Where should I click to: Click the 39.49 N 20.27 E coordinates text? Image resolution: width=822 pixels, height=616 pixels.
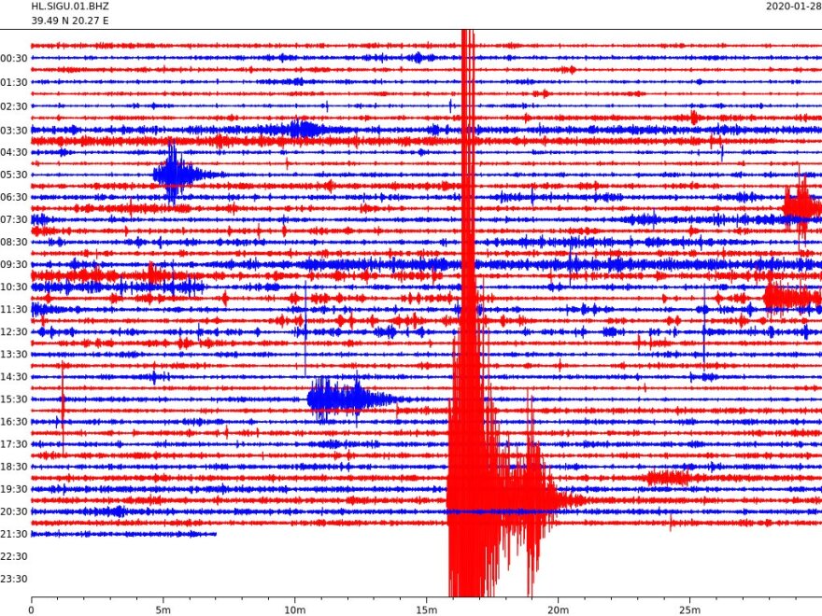tap(70, 19)
